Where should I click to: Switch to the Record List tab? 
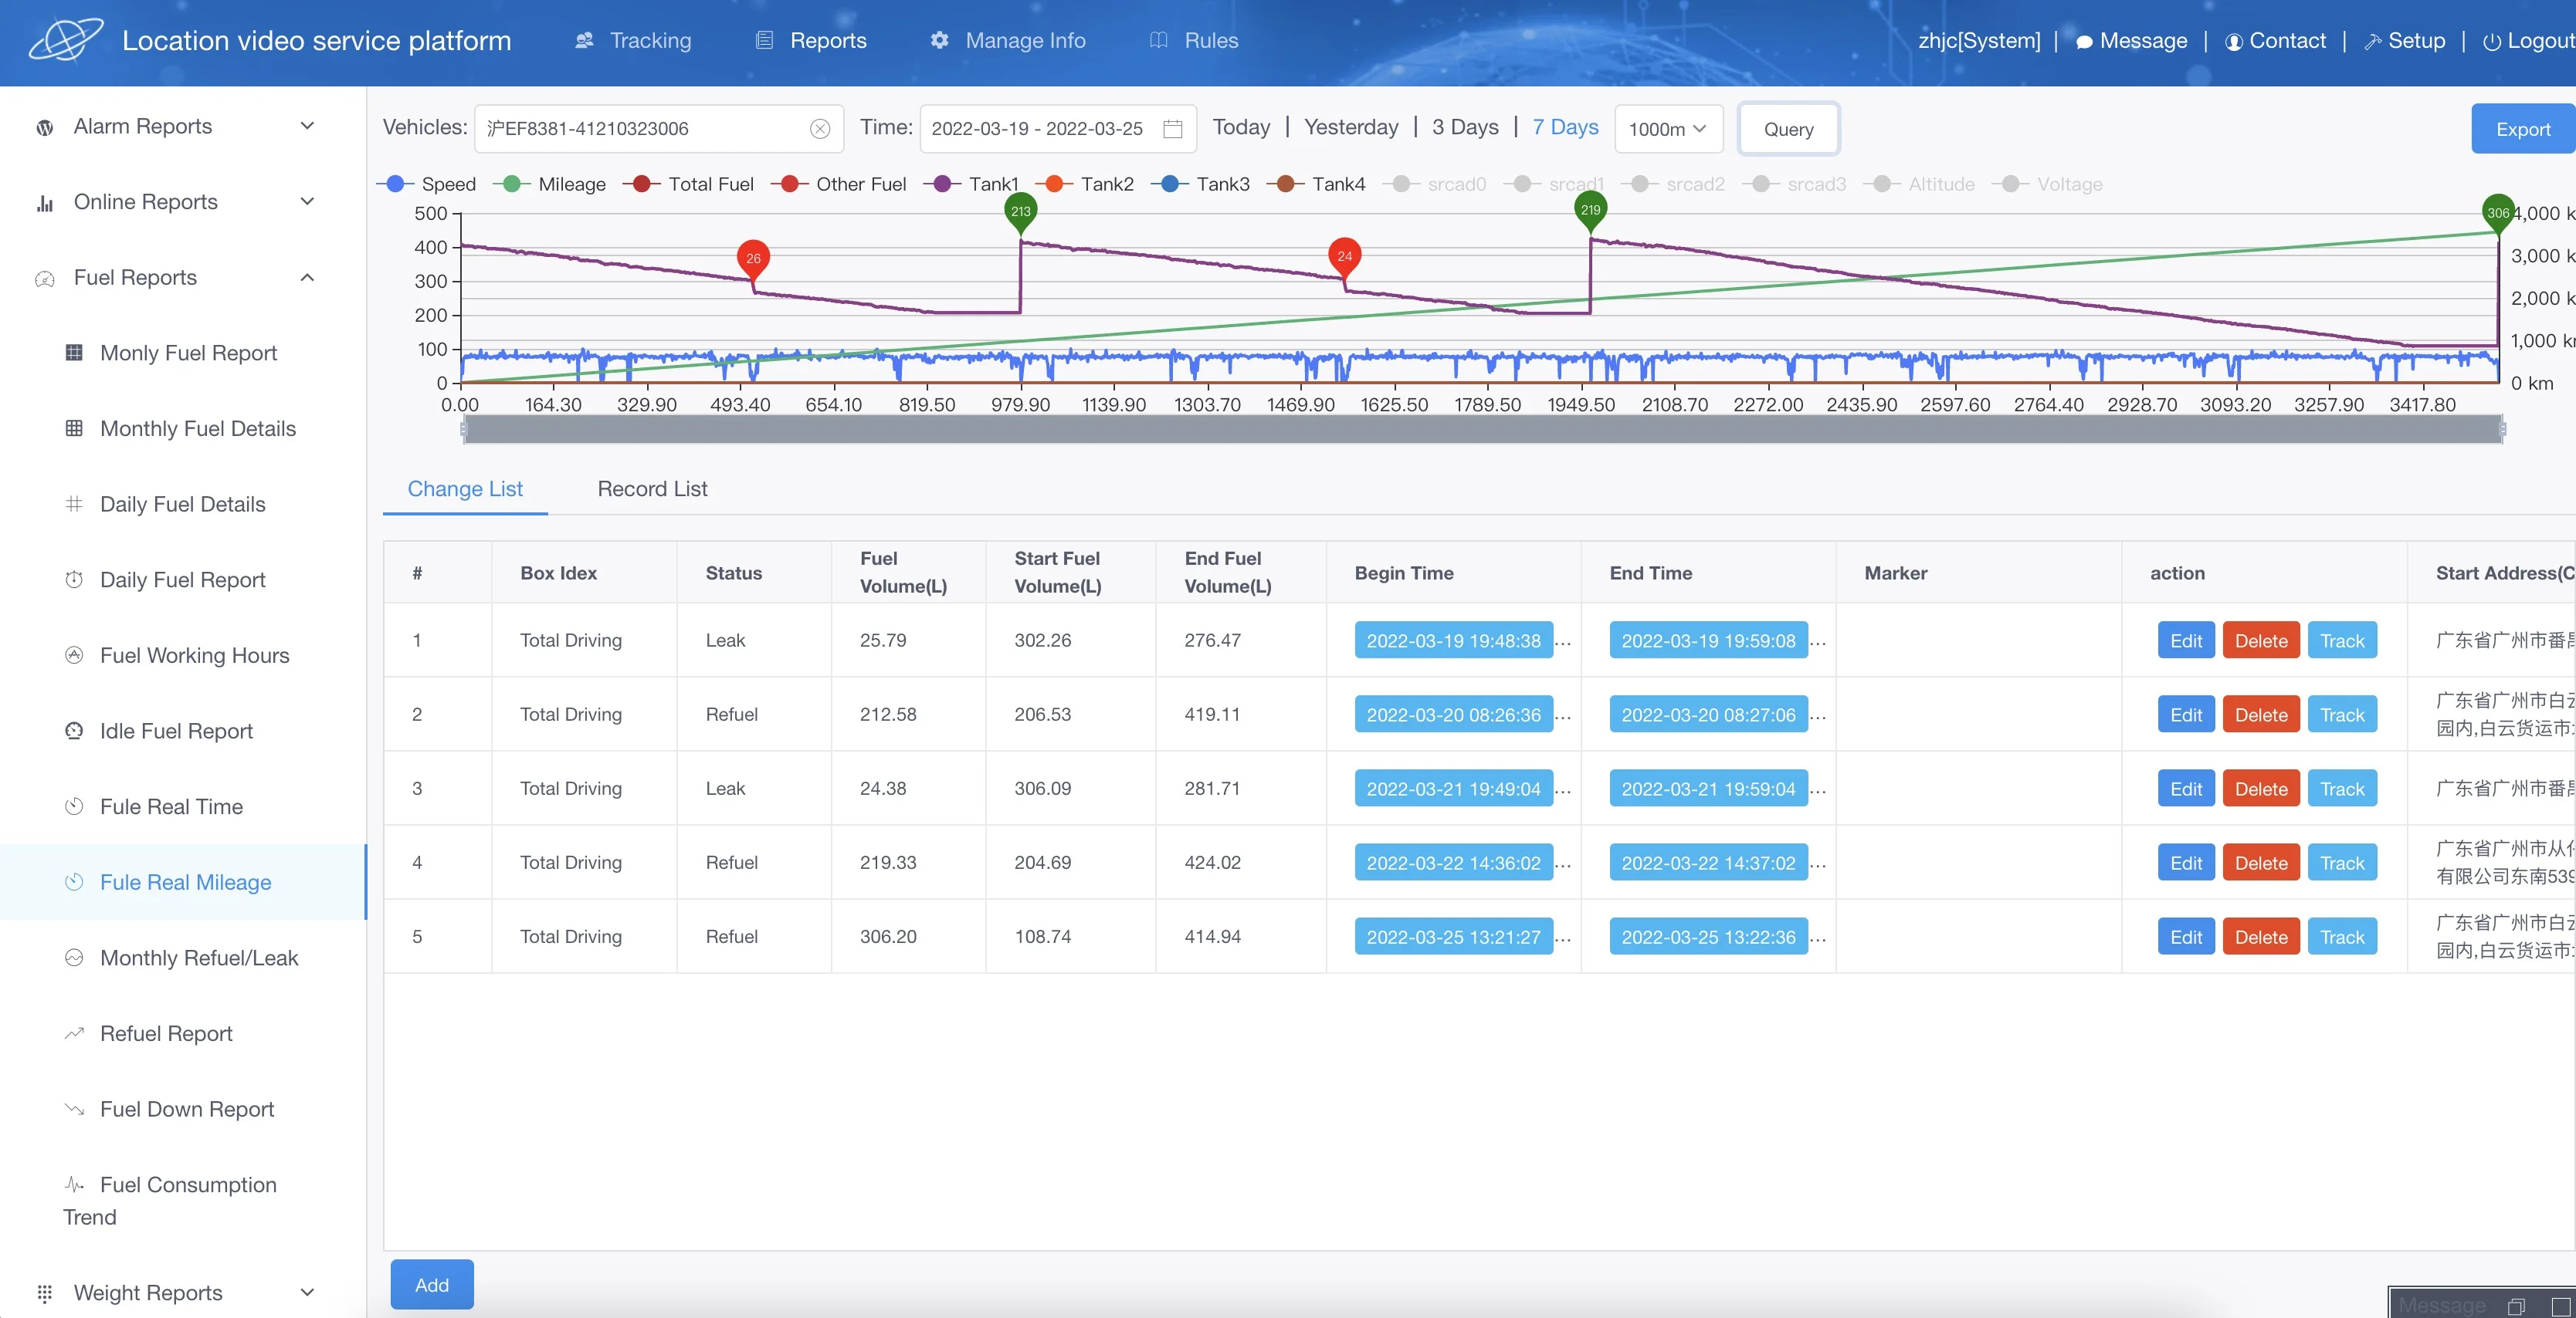click(x=652, y=488)
